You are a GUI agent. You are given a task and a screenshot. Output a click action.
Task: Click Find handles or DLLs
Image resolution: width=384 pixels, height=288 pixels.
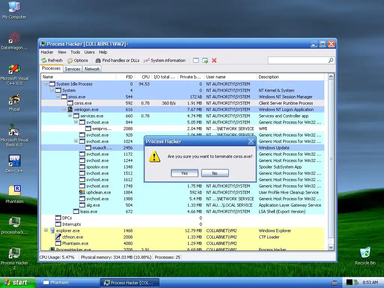117,60
